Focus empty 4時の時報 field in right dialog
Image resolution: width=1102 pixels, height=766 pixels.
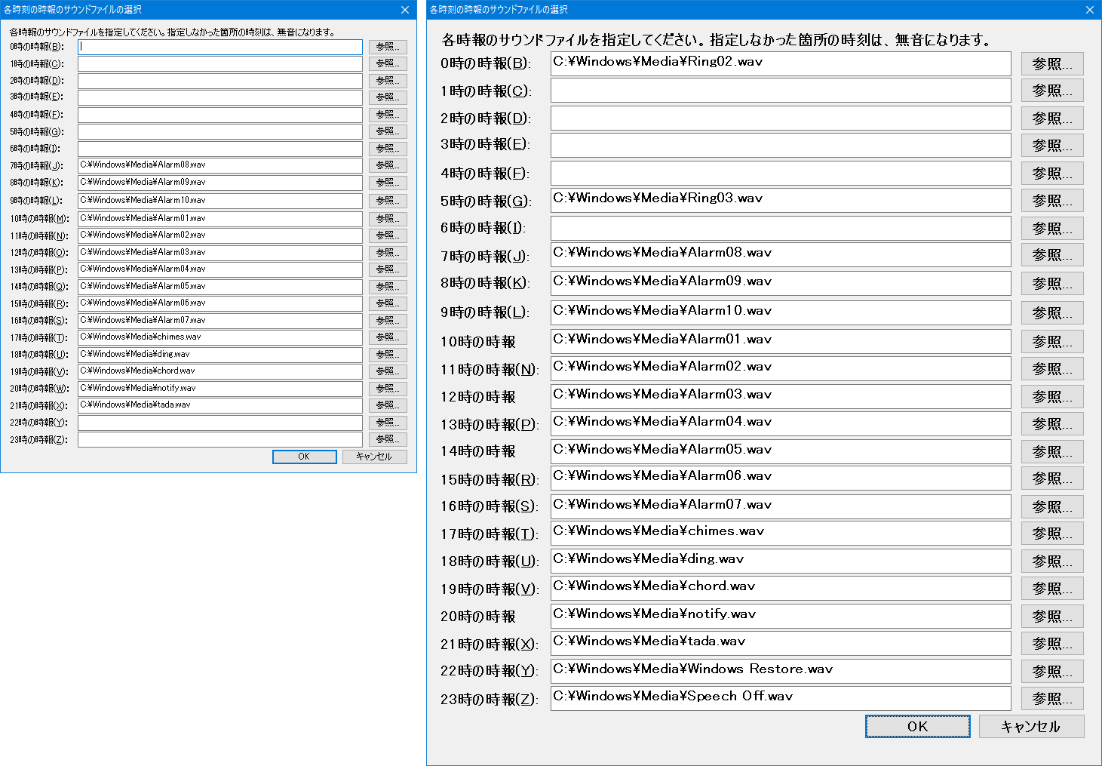[781, 173]
